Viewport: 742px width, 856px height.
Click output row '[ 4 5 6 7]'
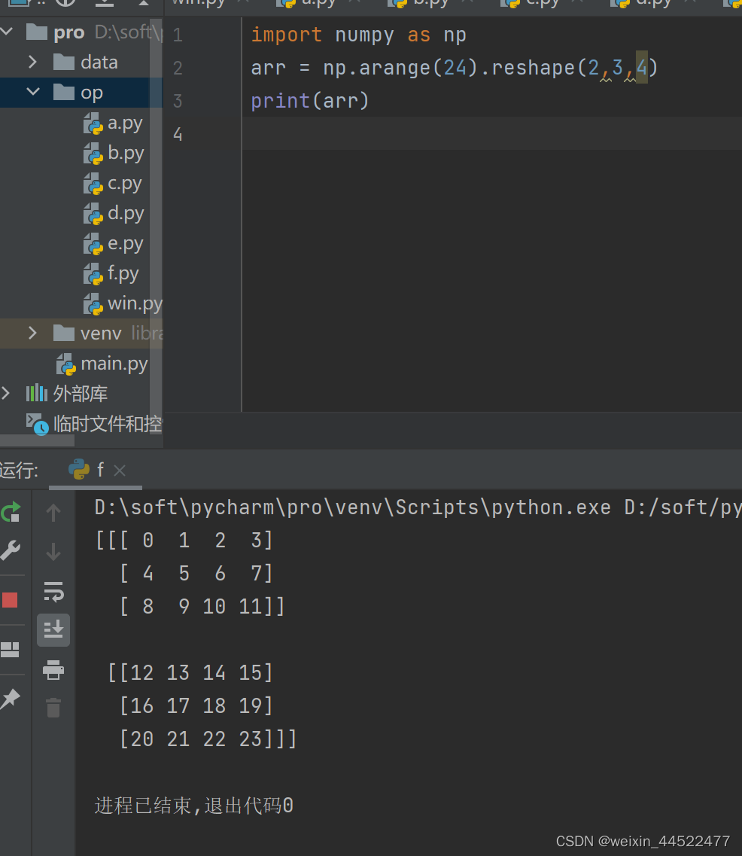pyautogui.click(x=196, y=574)
